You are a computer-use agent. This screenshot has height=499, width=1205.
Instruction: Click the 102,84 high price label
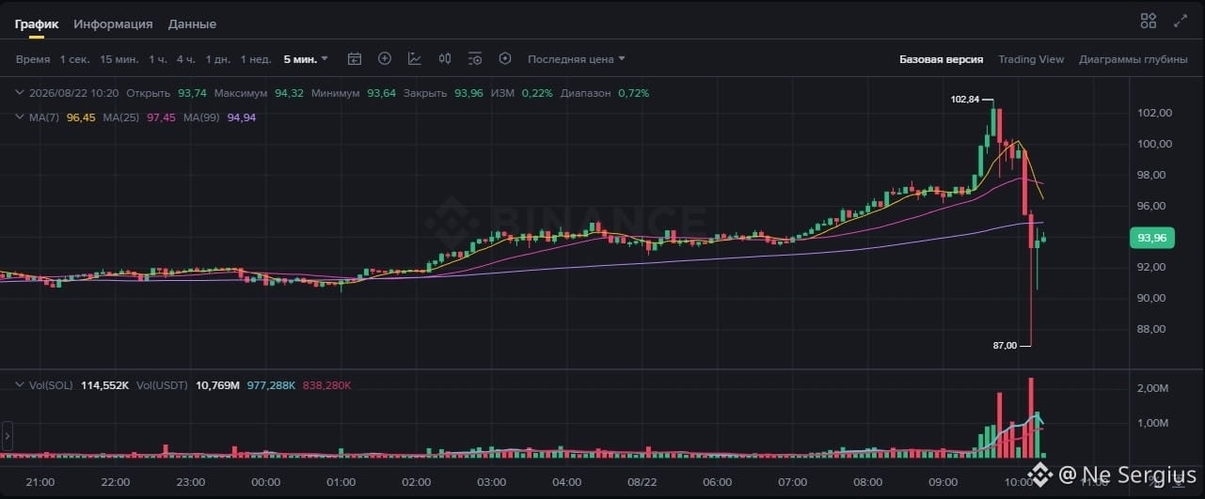tap(965, 100)
